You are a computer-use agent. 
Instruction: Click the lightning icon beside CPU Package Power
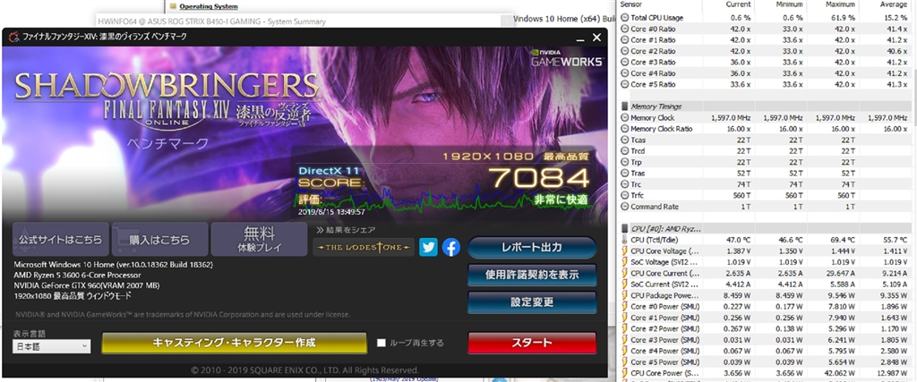click(625, 295)
